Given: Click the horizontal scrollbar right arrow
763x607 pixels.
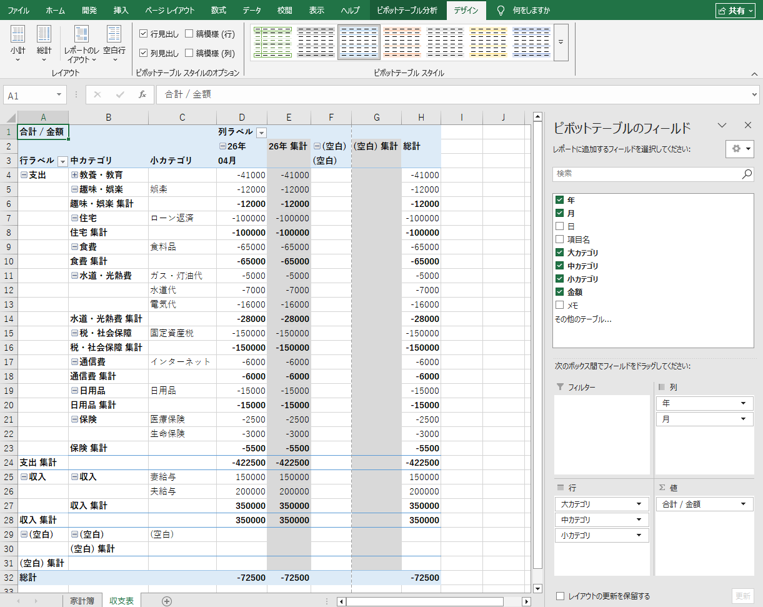Looking at the screenshot, I should pos(527,601).
